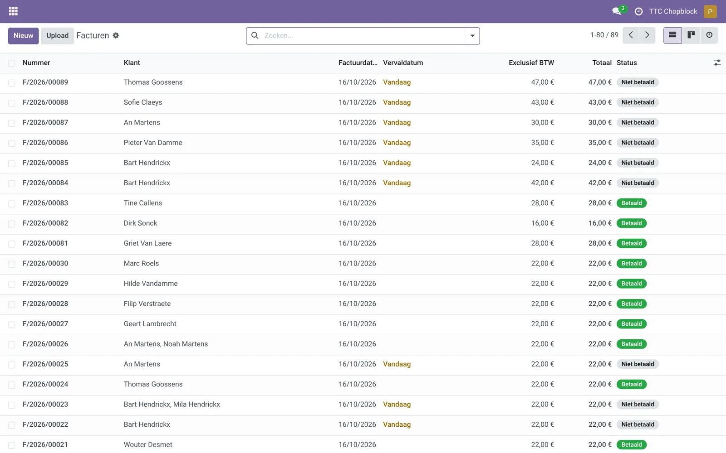Open the apps grid menu

coord(13,11)
